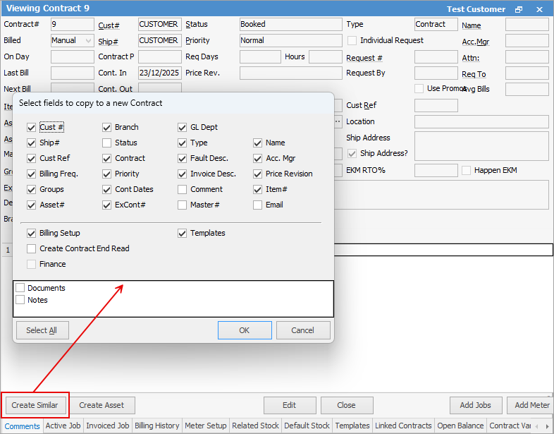Close the Viewing Contract 9 window
This screenshot has height=434, width=554.
[x=539, y=10]
